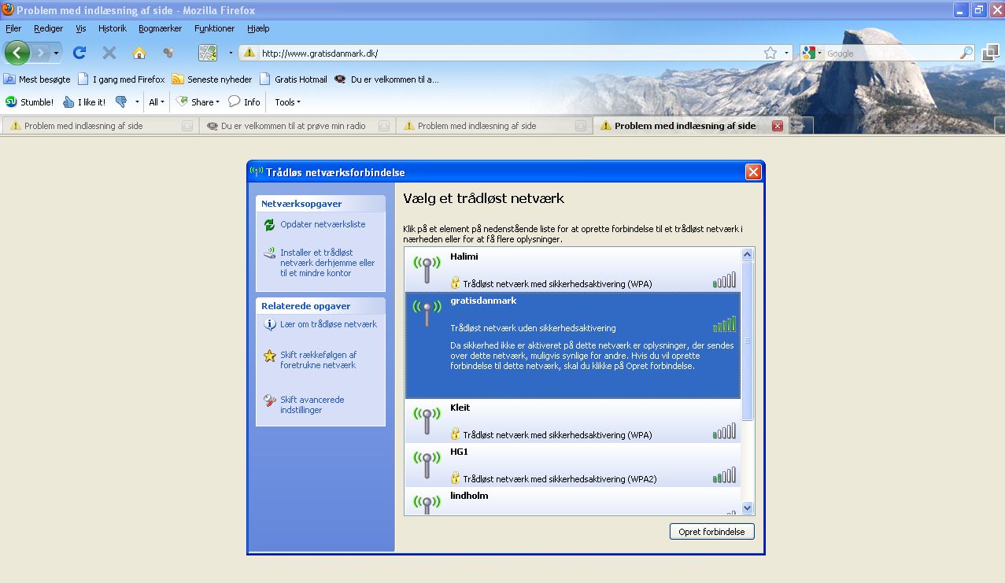Screen dimensions: 1005x583
Task: Click the green Back arrow button
Action: click(x=17, y=53)
